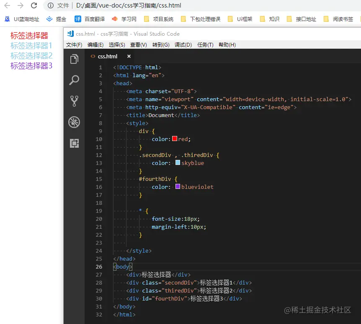
Task: Click the browser back arrow
Action: (7, 5)
